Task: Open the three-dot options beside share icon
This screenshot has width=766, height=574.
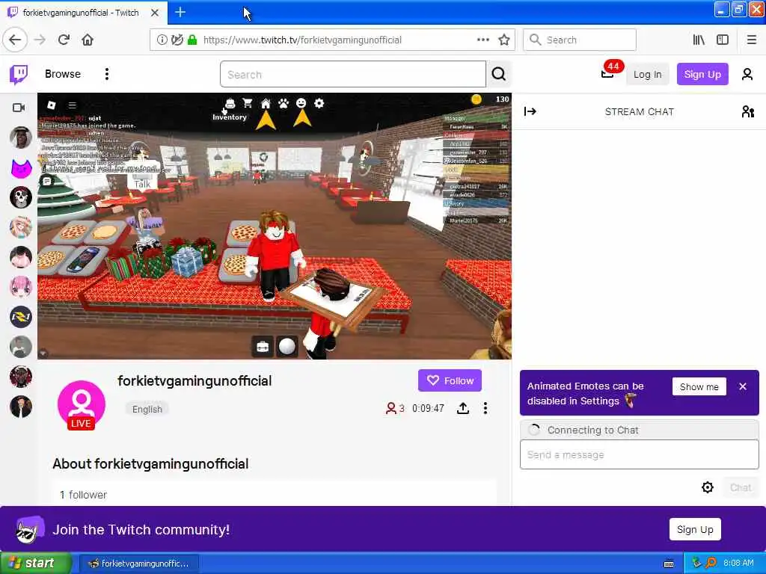Action: click(485, 409)
